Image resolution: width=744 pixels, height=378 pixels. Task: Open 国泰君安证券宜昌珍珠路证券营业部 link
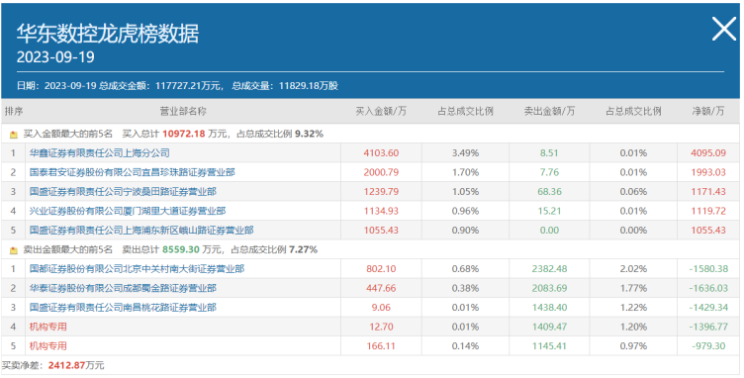pyautogui.click(x=132, y=172)
